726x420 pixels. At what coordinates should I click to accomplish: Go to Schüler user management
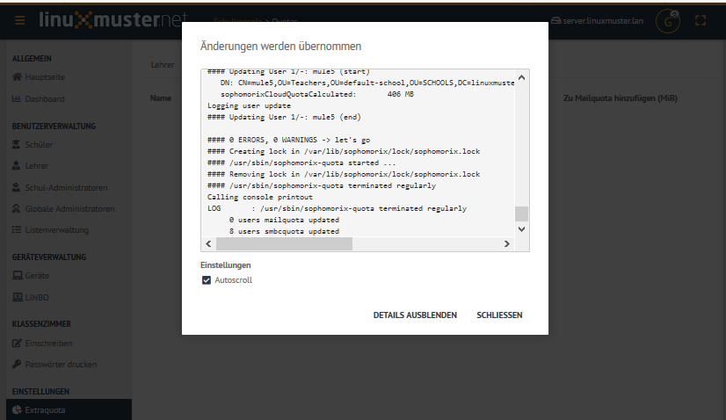pyautogui.click(x=39, y=144)
